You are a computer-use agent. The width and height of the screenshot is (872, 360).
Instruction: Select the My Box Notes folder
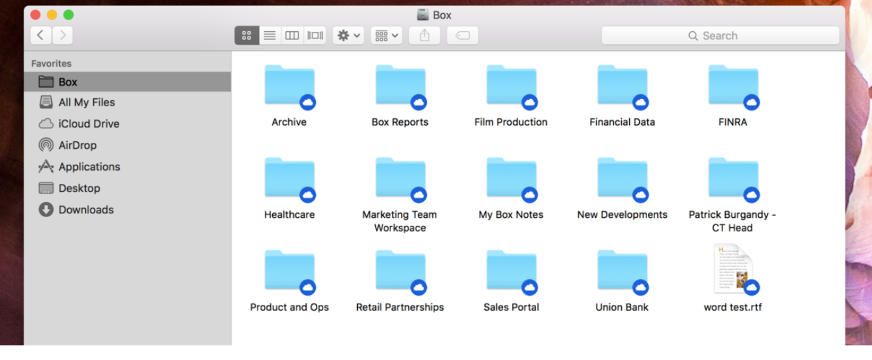click(511, 178)
